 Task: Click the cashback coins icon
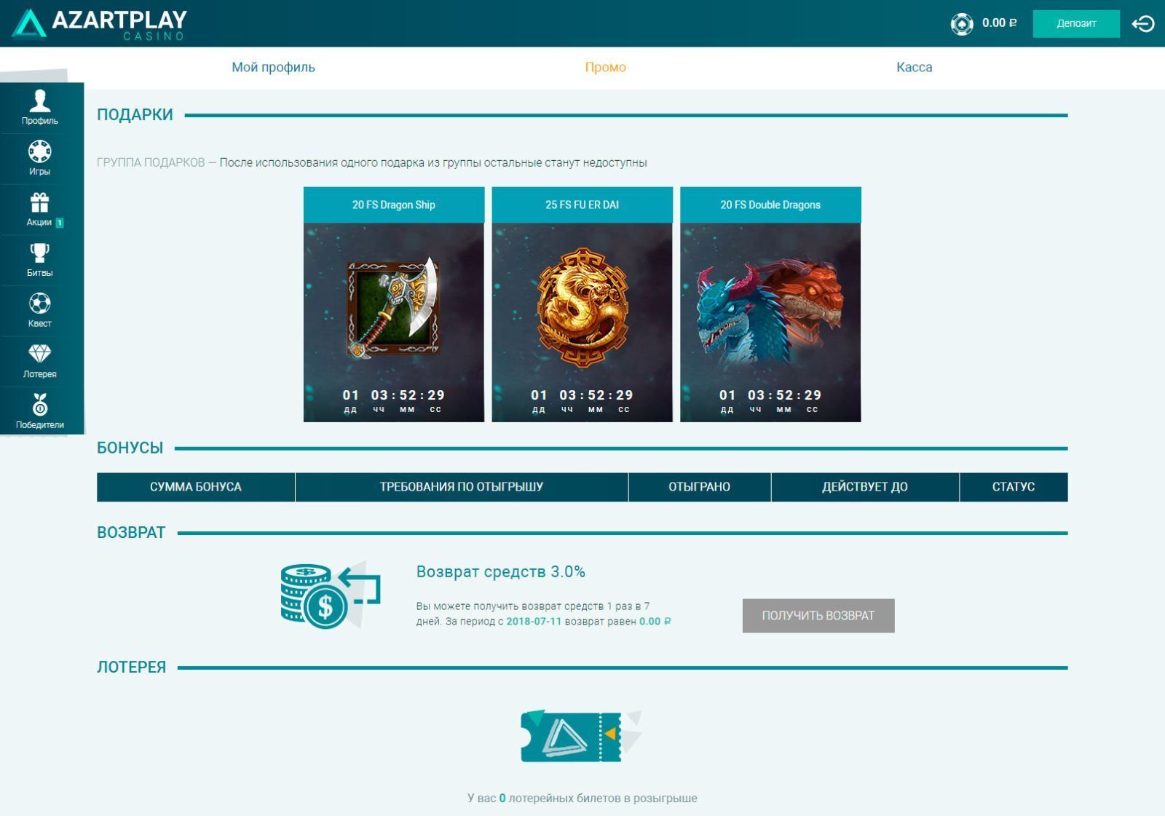331,595
